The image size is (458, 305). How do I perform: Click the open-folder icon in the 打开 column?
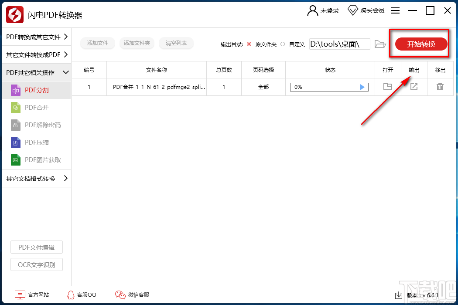[388, 87]
